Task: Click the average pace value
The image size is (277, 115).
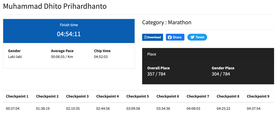Action: [x=62, y=57]
